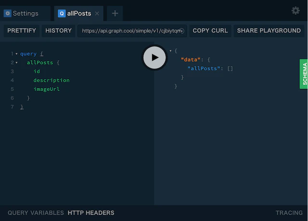Viewport: 308px width, 221px height.
Task: Click line number 7 in the editor gutter
Action: pos(12,107)
